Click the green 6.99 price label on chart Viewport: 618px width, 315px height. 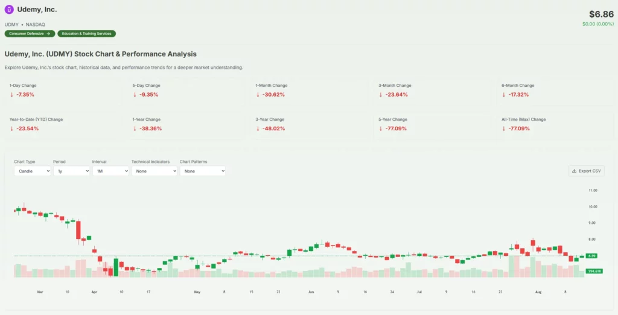pyautogui.click(x=591, y=256)
